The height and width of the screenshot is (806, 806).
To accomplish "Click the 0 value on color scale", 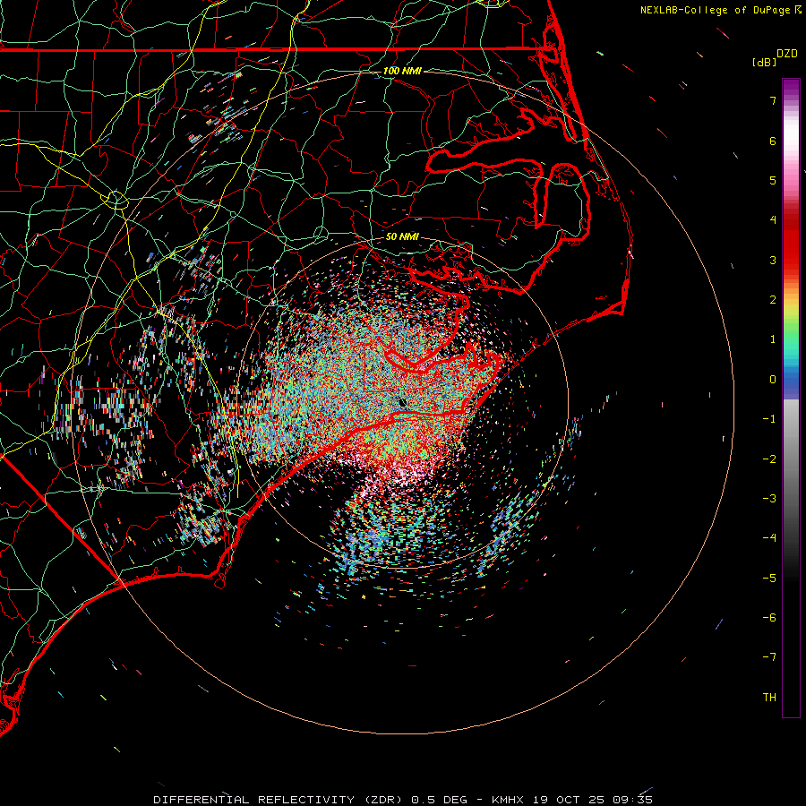I will pyautogui.click(x=773, y=380).
